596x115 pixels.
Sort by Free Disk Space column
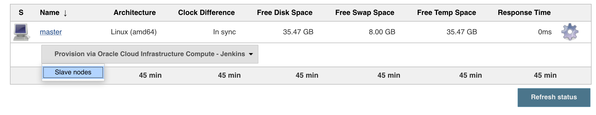(284, 13)
